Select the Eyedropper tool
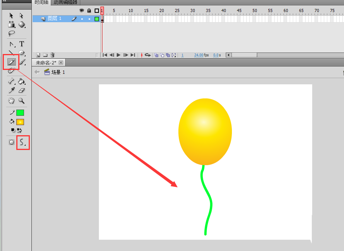 [11, 90]
